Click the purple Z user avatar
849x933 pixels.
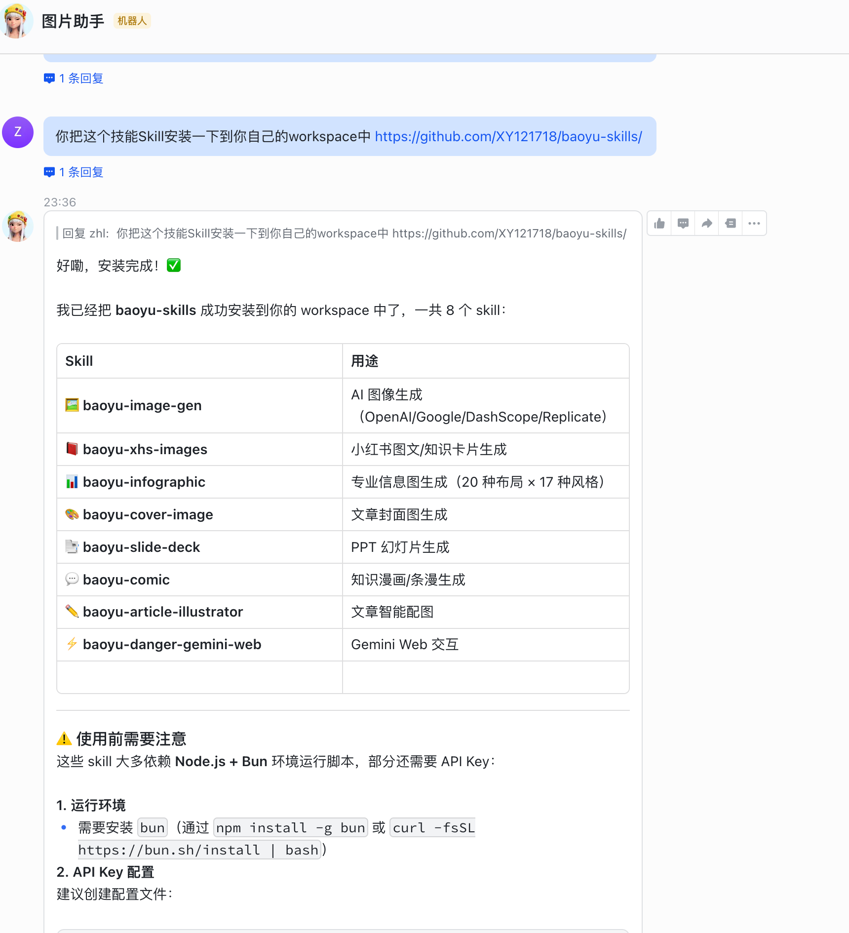coord(18,132)
